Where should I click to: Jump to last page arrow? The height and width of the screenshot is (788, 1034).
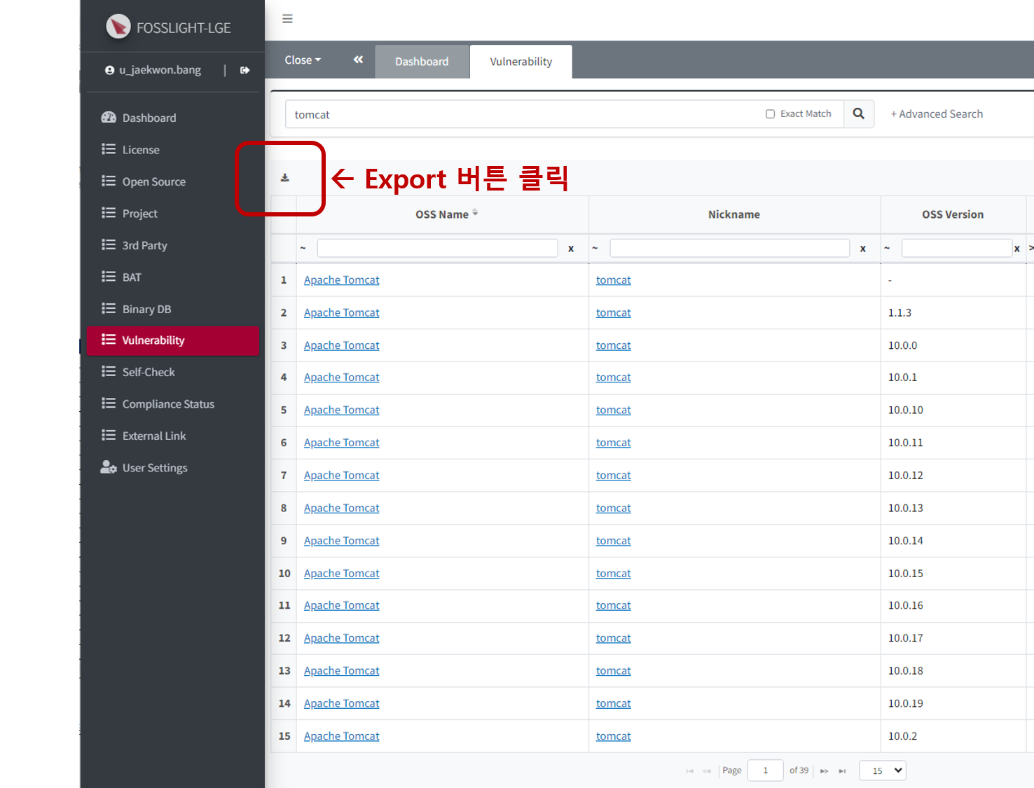pos(843,771)
